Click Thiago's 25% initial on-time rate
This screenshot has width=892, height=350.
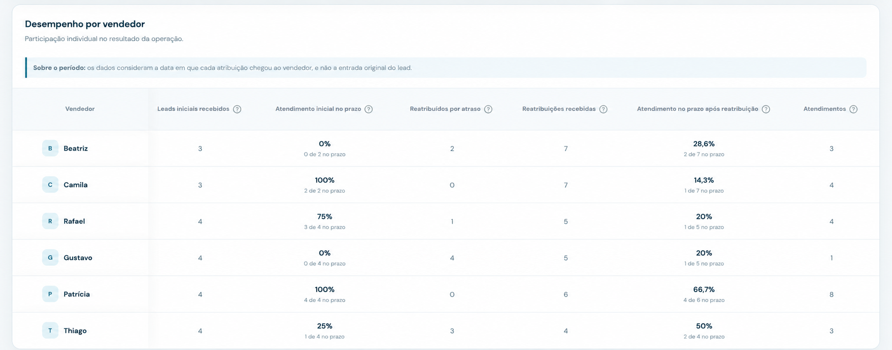[x=325, y=326]
